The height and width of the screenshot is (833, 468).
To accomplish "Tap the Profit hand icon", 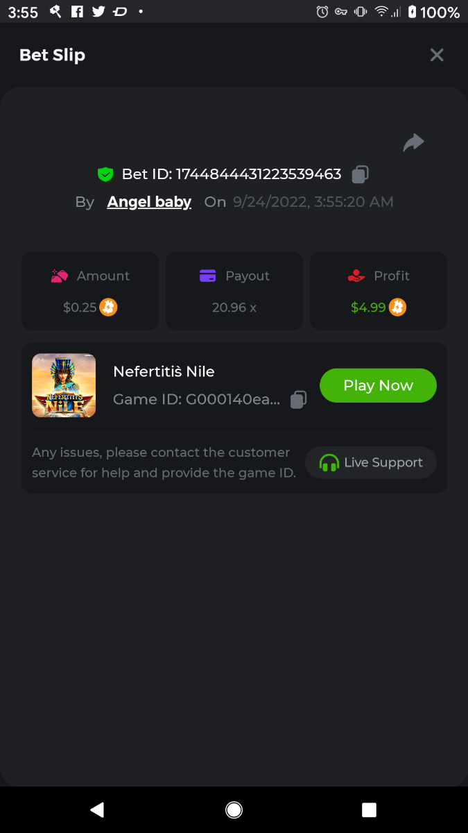I will pos(356,276).
